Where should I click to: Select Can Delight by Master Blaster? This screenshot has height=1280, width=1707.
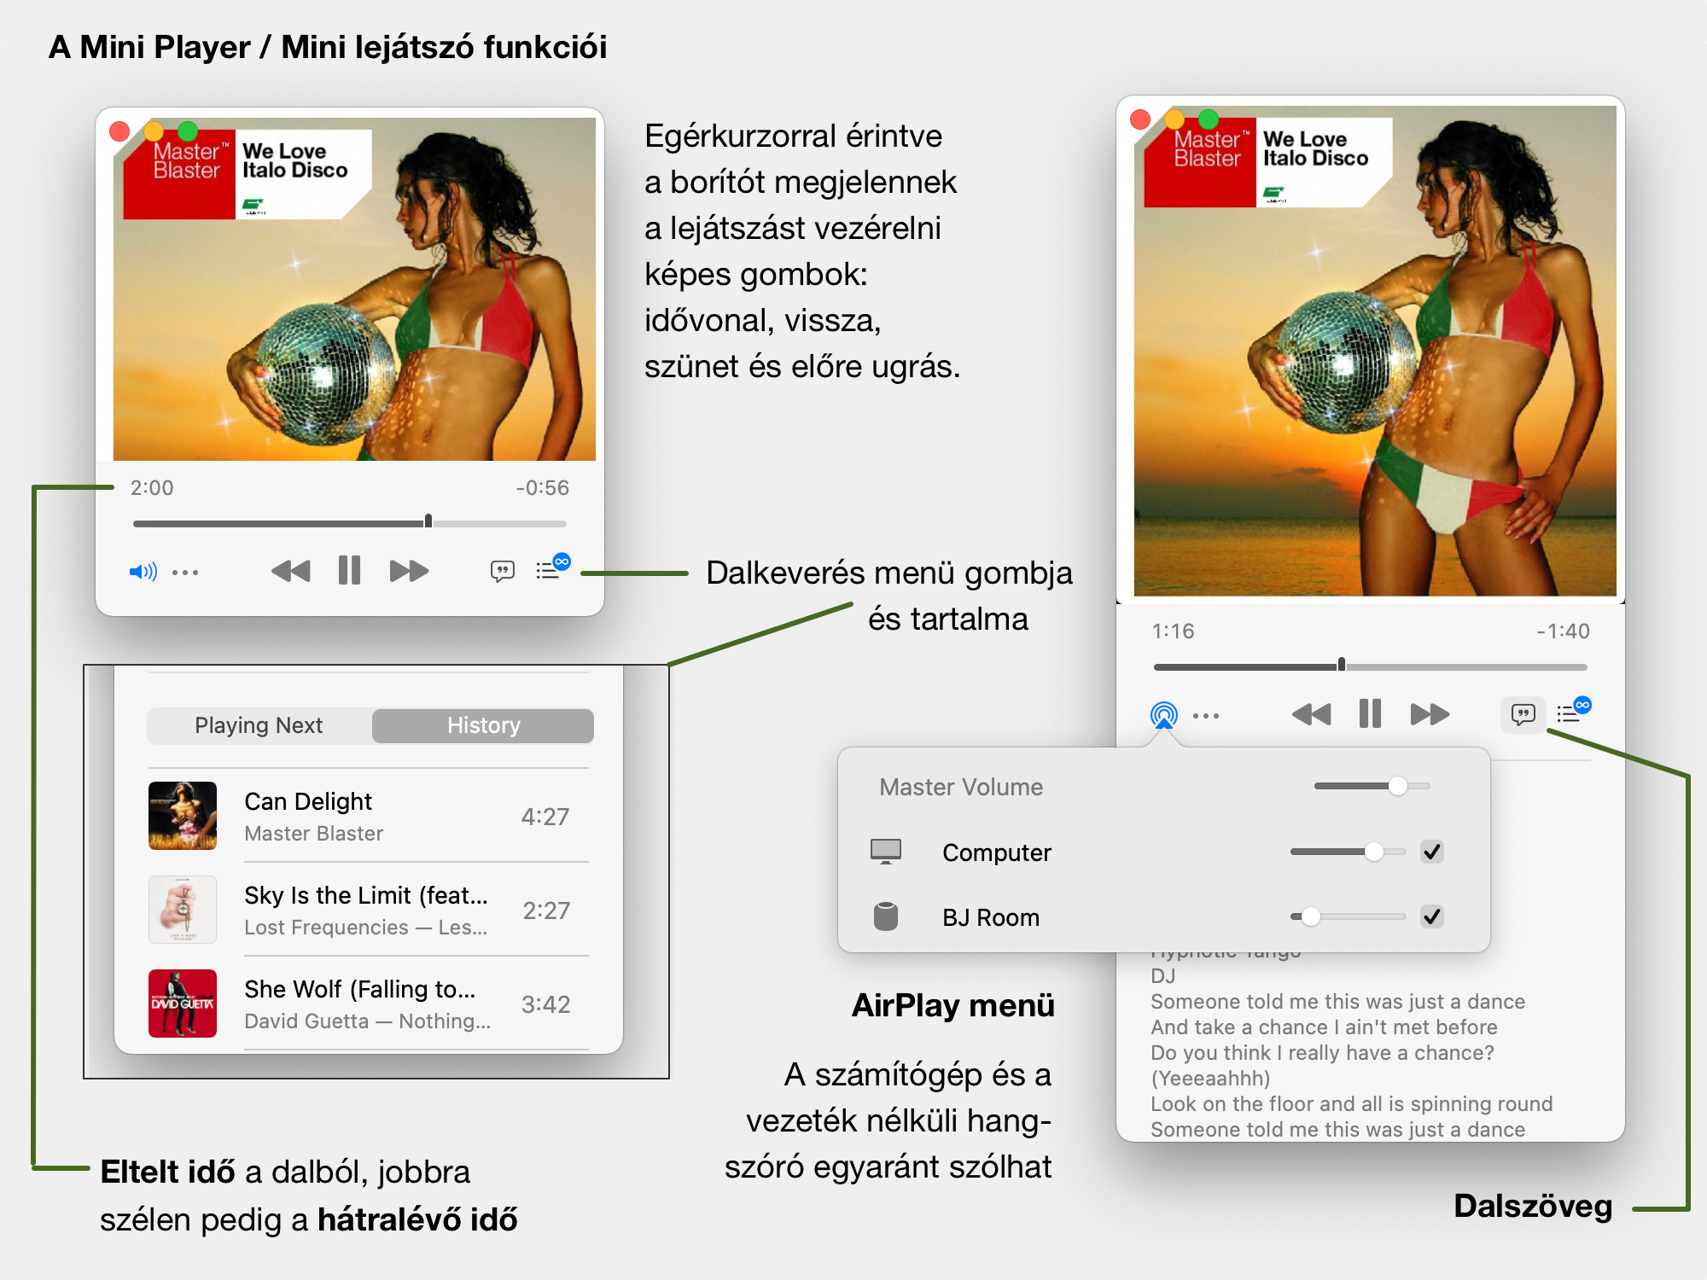coord(369,816)
